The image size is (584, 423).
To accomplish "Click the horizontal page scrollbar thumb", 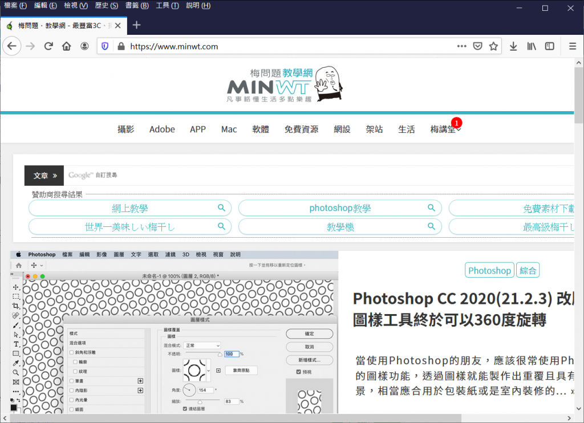I will click(236, 418).
